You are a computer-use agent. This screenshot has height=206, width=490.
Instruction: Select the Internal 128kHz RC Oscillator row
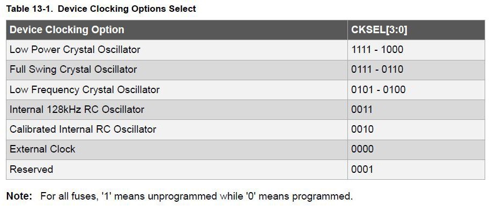pyautogui.click(x=246, y=110)
